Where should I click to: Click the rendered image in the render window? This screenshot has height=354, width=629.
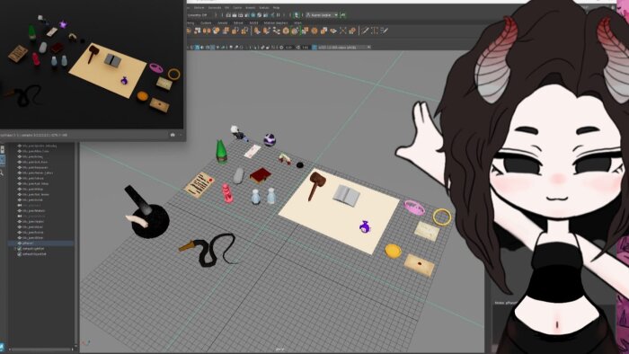pyautogui.click(x=92, y=64)
